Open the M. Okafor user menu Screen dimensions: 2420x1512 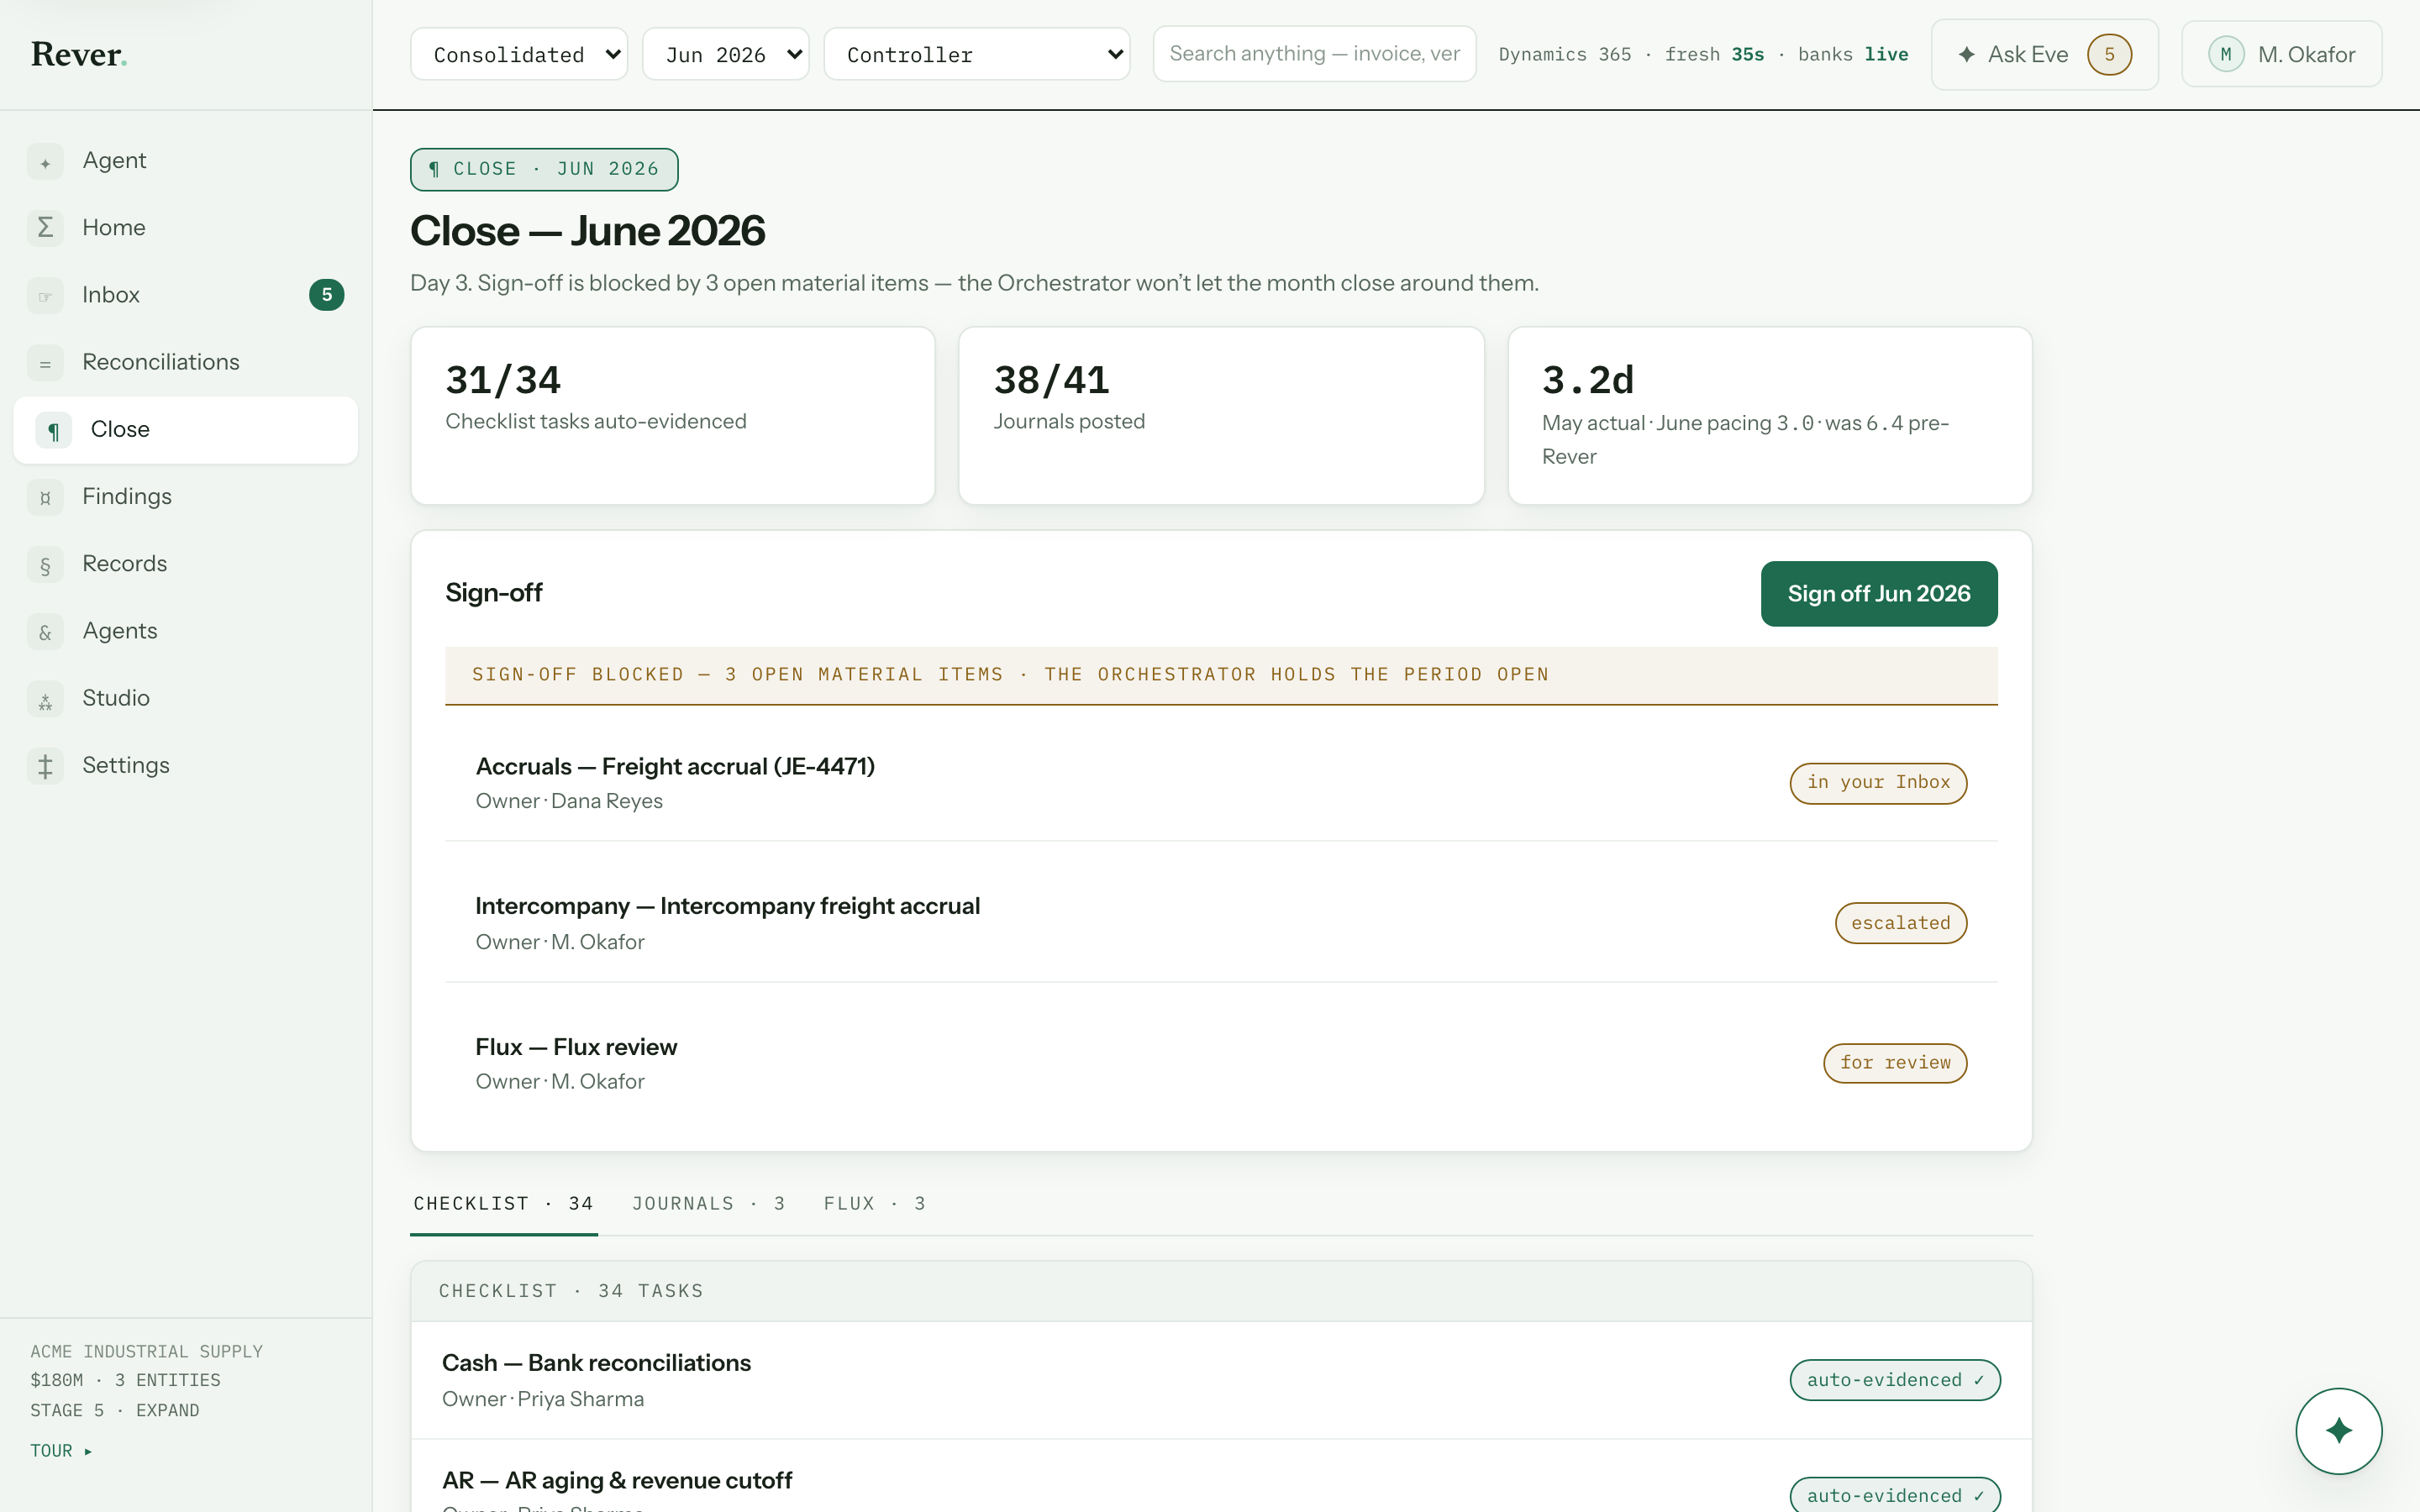(2281, 55)
